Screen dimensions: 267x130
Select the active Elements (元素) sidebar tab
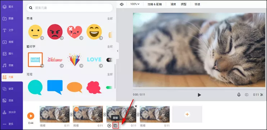(x=12, y=77)
